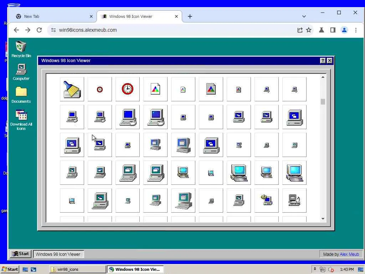The image size is (365, 274).
Task: Click the muted volume tray icon
Action: click(x=331, y=269)
